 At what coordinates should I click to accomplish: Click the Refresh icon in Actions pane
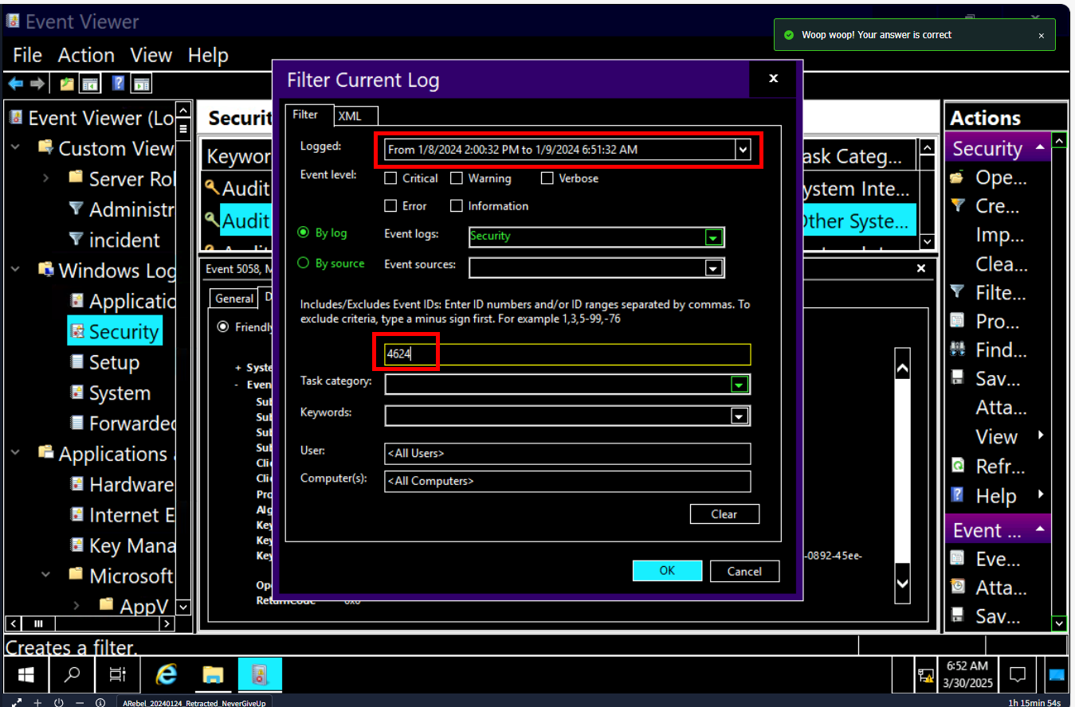(x=958, y=467)
